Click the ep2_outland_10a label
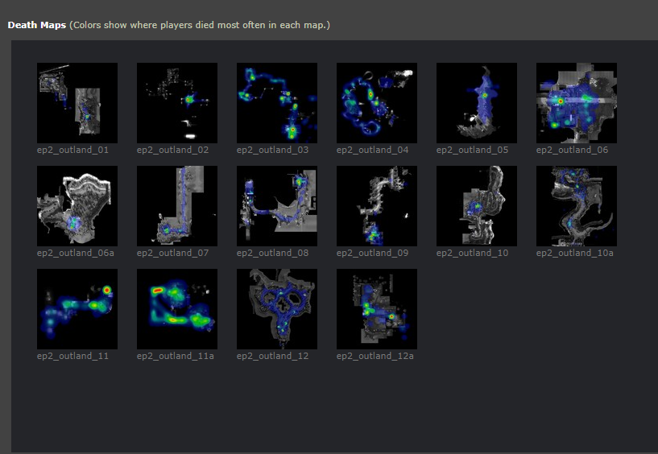Screen dimensions: 658x454 tap(575, 253)
